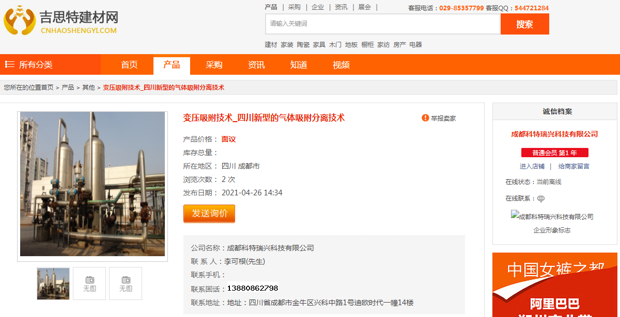Click the third 无图 placeholder thumbnail
620x317 pixels.
126,283
